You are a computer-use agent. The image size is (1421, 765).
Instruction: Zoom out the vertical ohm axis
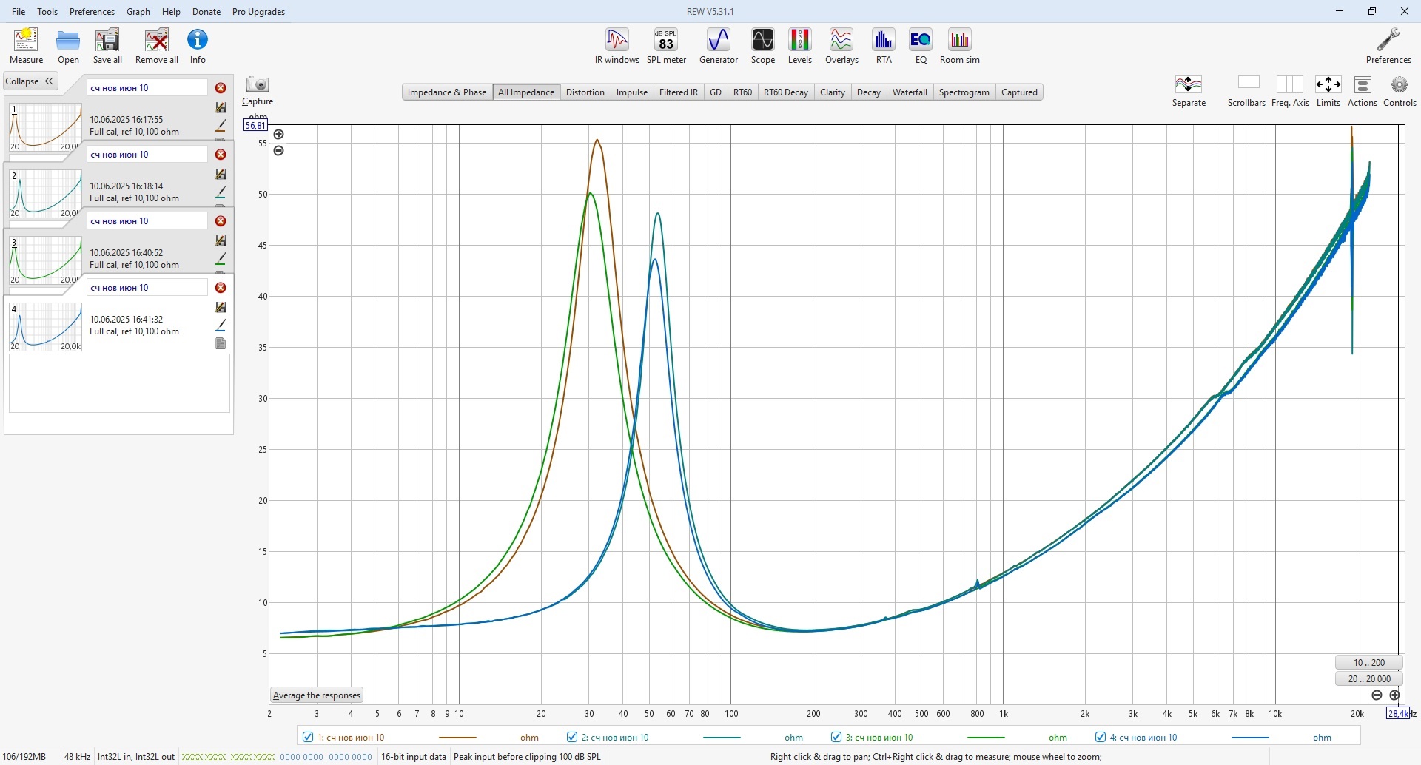click(278, 151)
